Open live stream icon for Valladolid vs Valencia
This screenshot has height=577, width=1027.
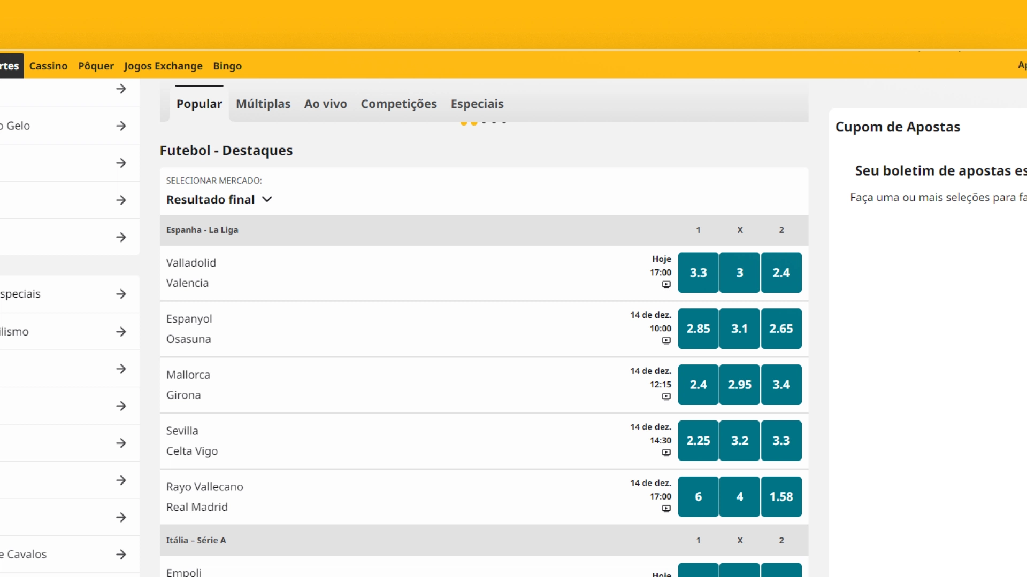(666, 285)
